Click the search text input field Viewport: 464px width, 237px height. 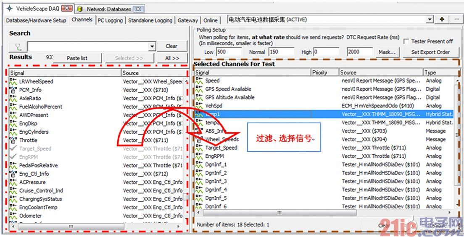88,47
